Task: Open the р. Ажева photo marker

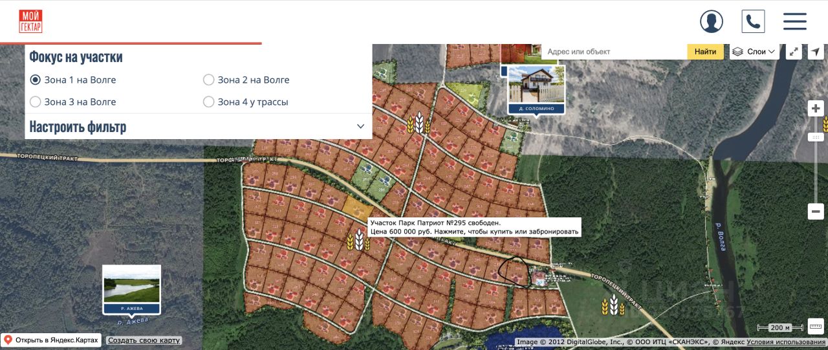Action: [x=131, y=290]
